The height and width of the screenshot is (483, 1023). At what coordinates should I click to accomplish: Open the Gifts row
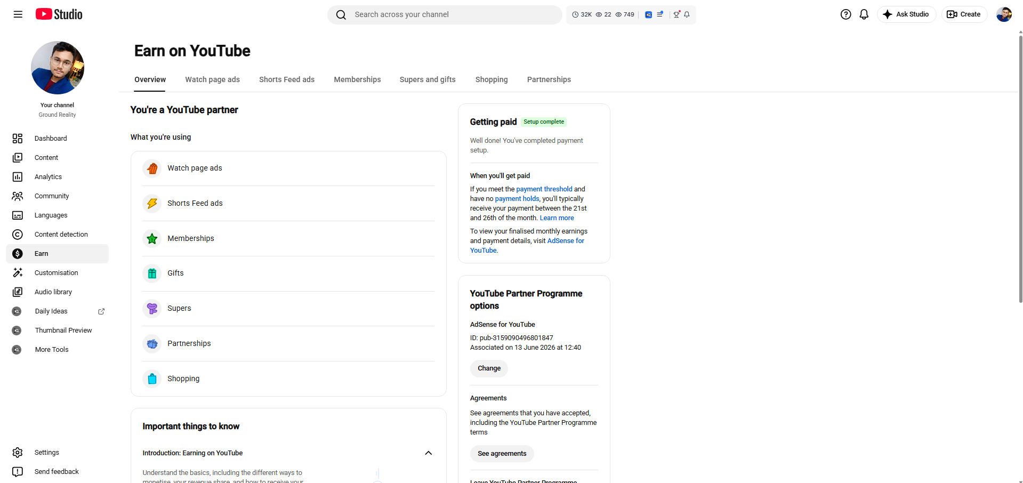288,273
